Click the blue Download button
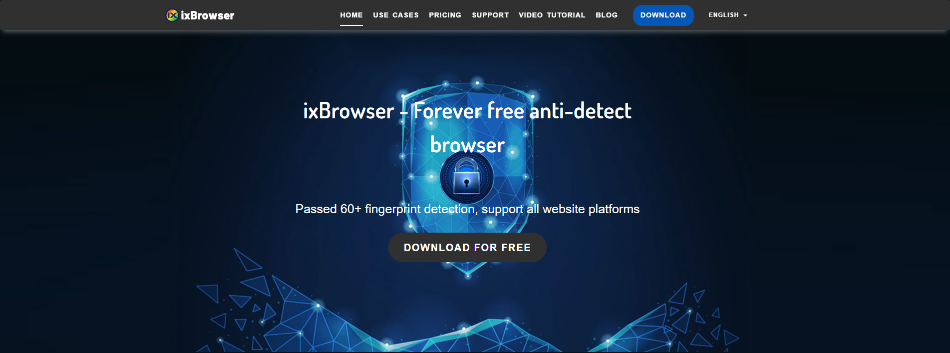 (663, 15)
